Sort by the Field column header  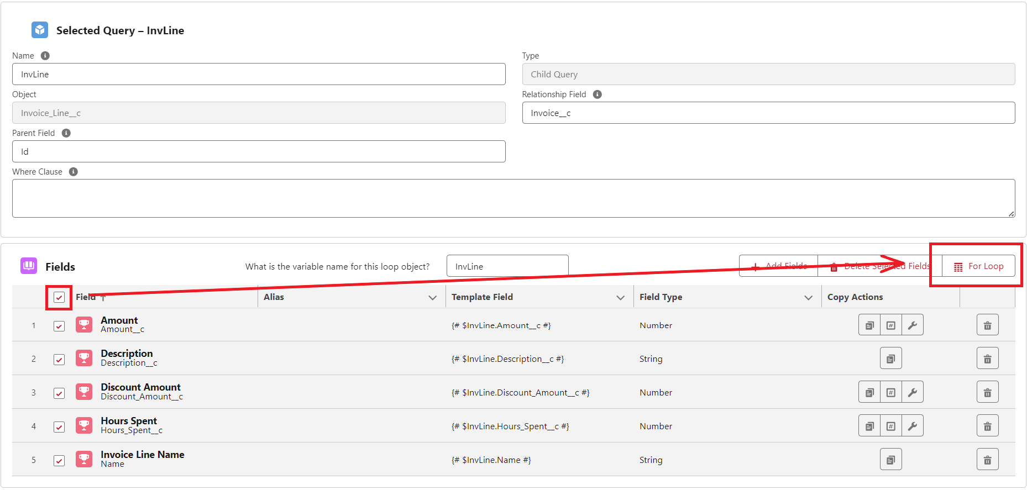(86, 297)
